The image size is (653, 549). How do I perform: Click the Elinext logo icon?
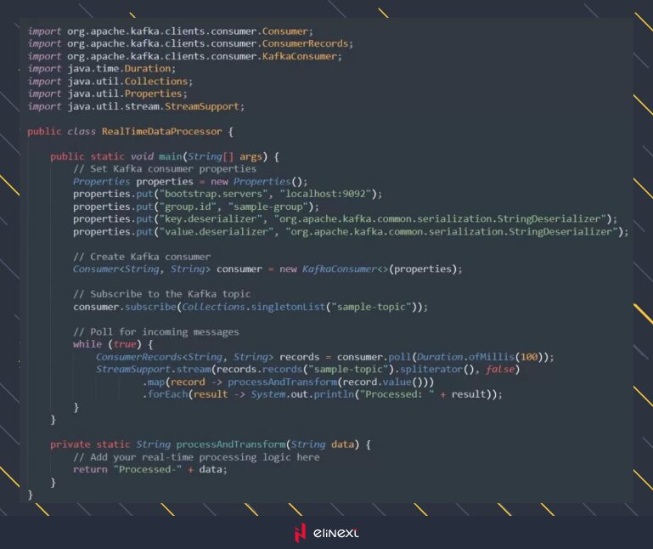299,533
